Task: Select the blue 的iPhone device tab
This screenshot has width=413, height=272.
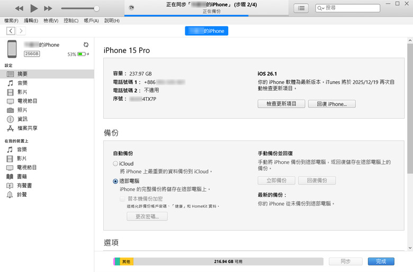Action: click(x=206, y=31)
